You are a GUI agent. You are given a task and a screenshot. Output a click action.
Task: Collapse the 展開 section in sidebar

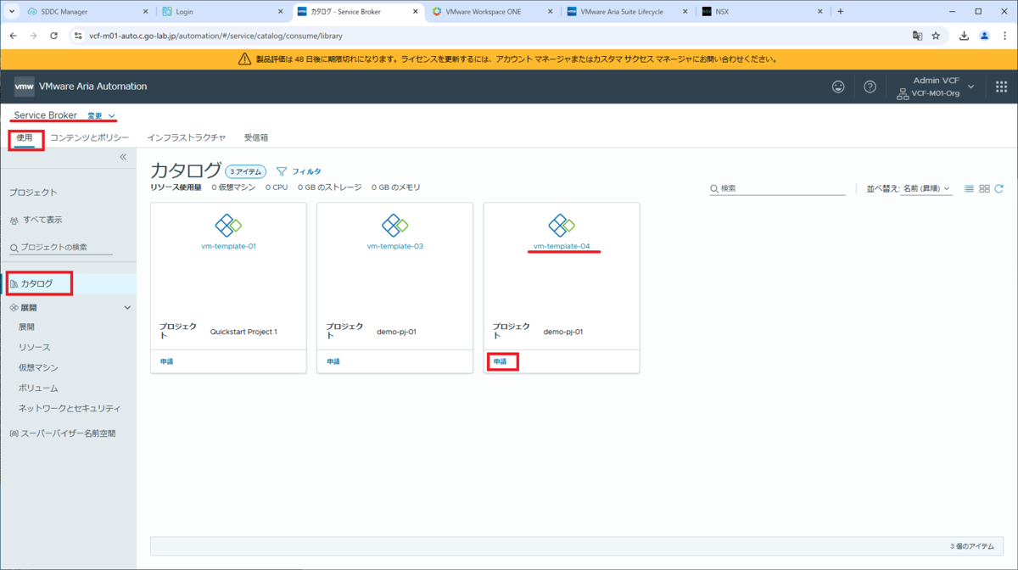tap(127, 308)
